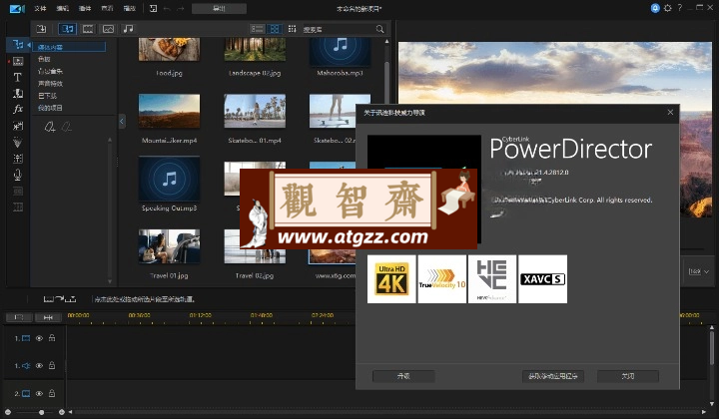
Task: Click the media library scroll up arrow
Action: coord(386,42)
